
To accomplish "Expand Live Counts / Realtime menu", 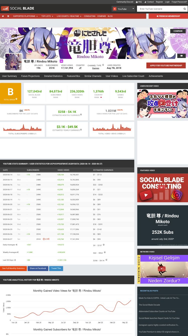I will click(x=69, y=16).
